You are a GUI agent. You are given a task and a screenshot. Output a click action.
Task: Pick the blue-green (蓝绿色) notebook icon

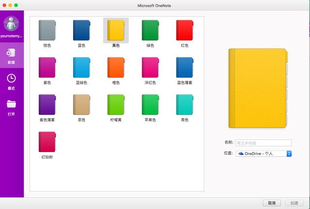[x=81, y=67]
